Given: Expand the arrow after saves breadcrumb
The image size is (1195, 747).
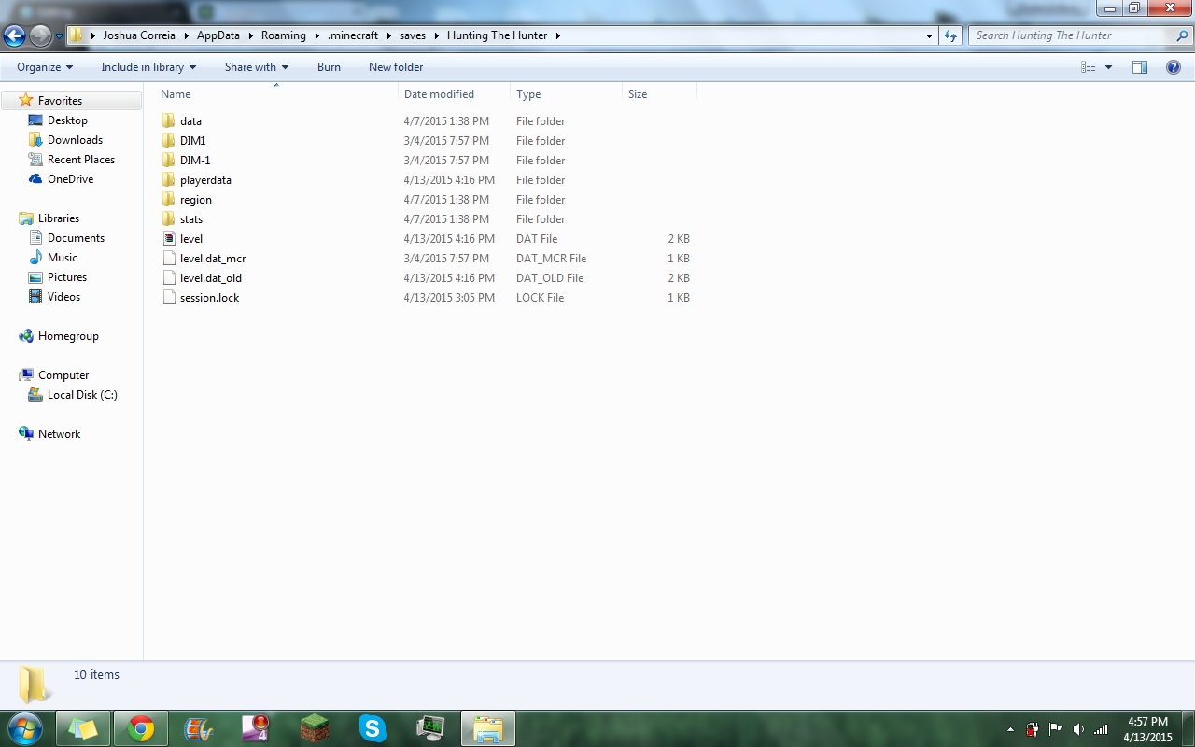Looking at the screenshot, I should (436, 35).
